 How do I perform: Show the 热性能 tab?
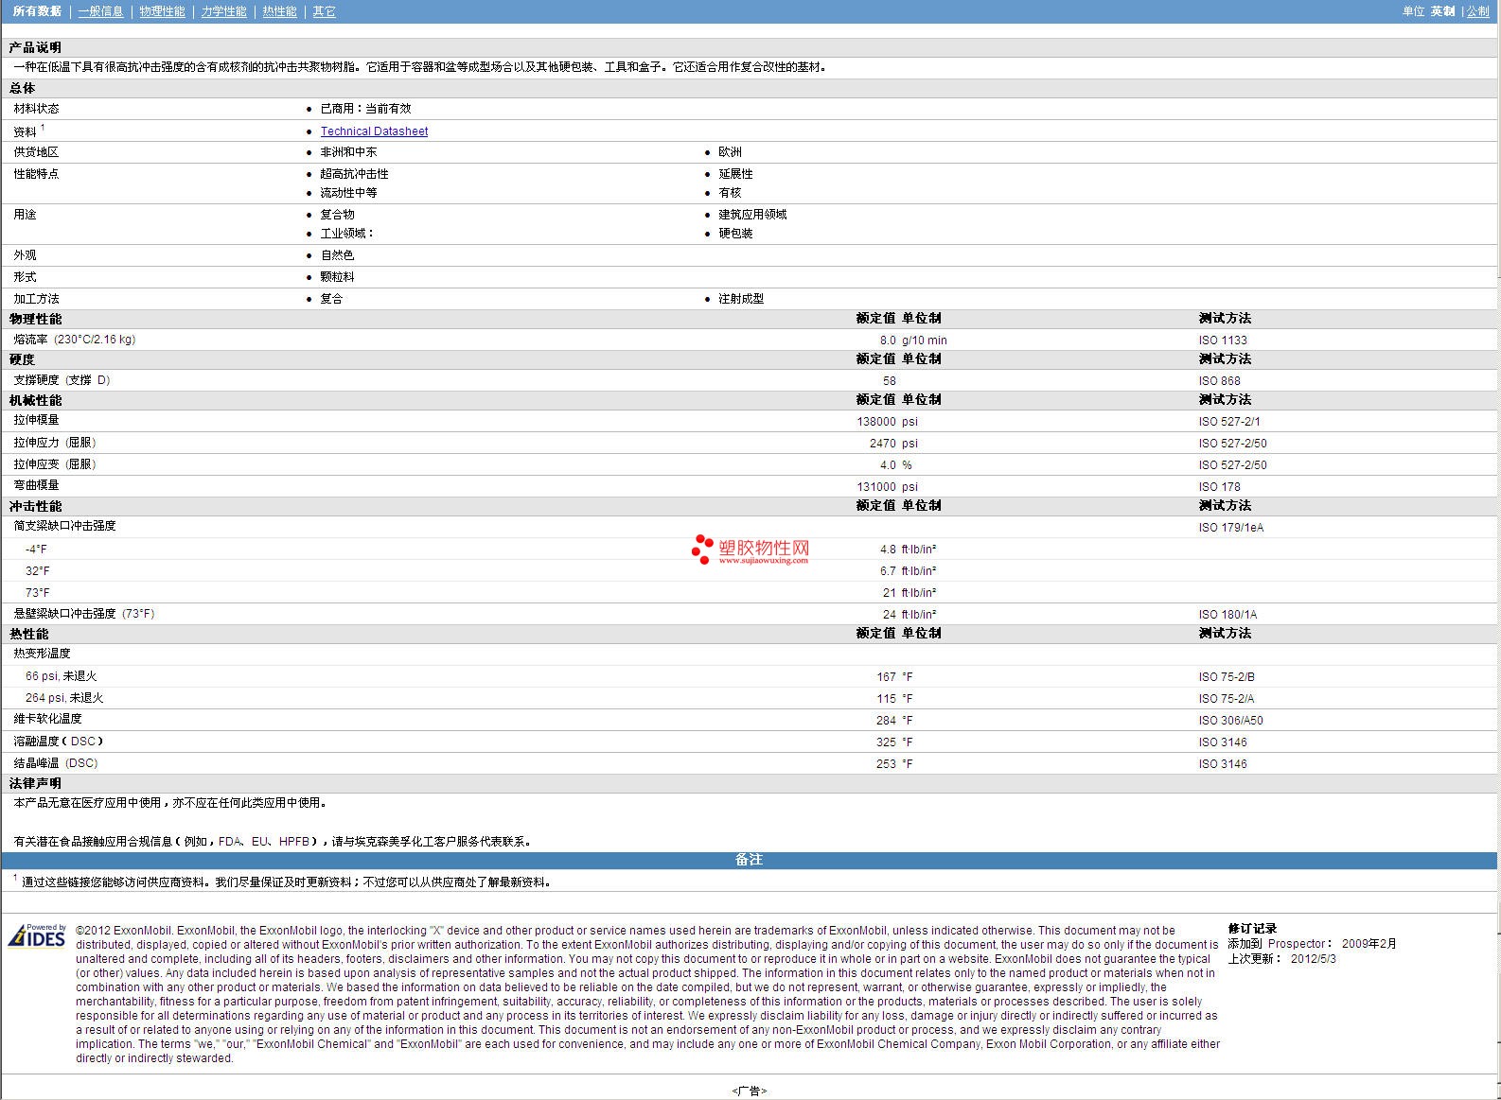point(279,11)
